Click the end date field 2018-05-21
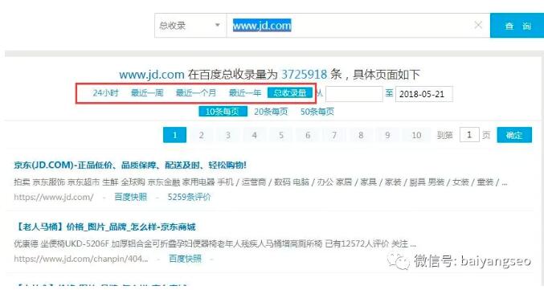The height and width of the screenshot is (290, 544). pyautogui.click(x=424, y=94)
